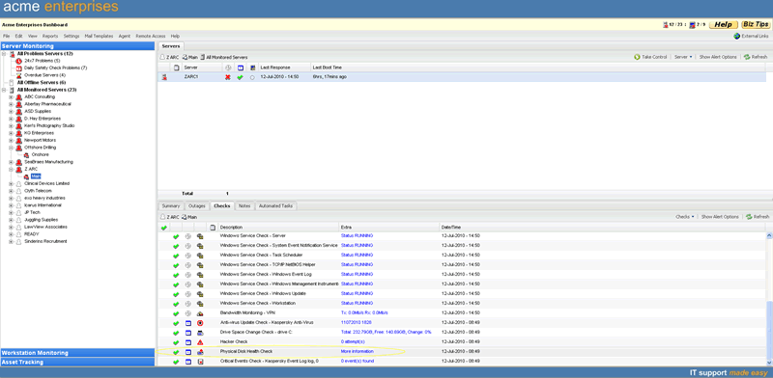This screenshot has height=378, width=773.
Task: Click Refresh in the Servers toolbar
Action: click(x=756, y=57)
